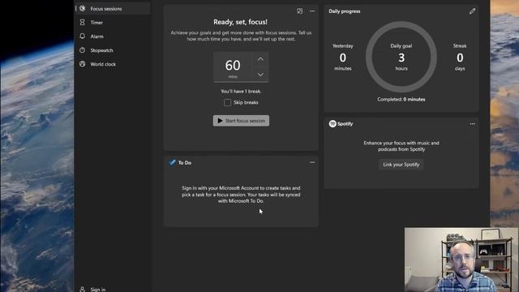Image resolution: width=519 pixels, height=292 pixels.
Task: Switch to the World clock page
Action: pos(113,64)
